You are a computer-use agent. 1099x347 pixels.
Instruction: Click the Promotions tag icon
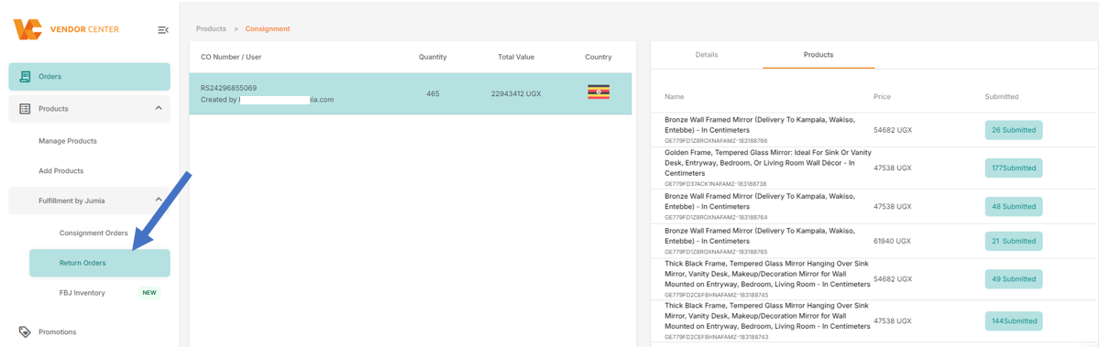[x=25, y=331]
